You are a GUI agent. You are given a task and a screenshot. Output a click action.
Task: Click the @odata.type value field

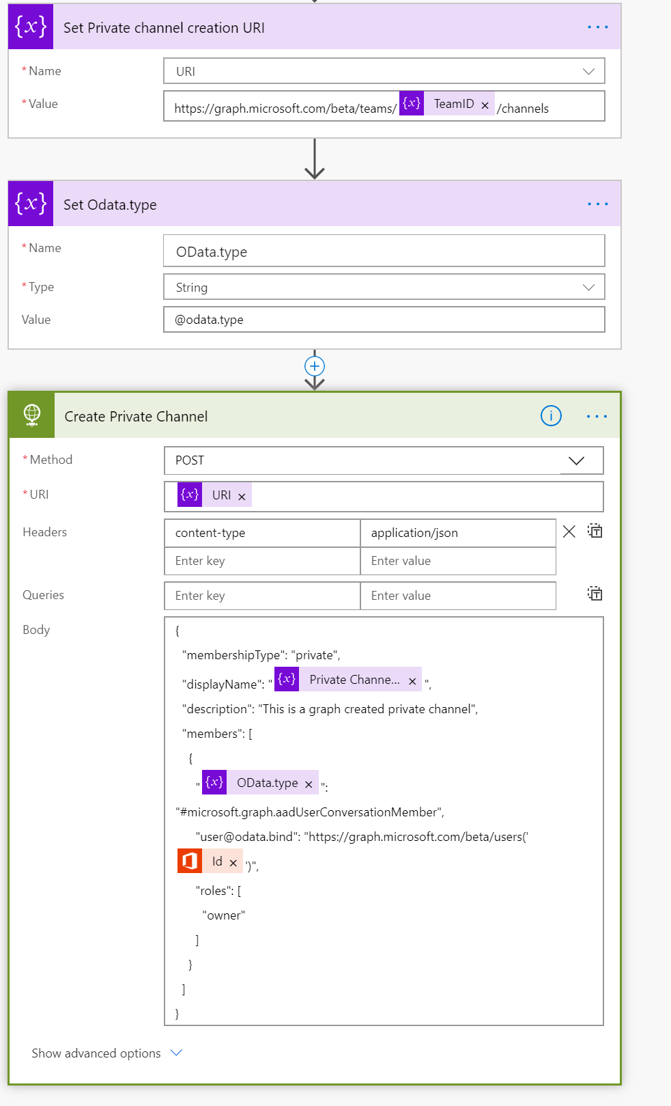(384, 319)
